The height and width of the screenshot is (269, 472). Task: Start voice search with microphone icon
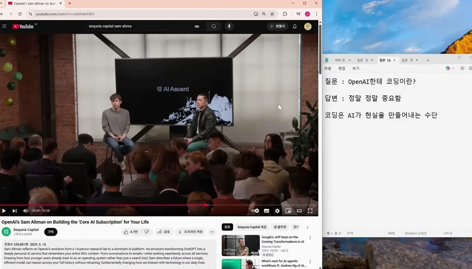click(229, 26)
